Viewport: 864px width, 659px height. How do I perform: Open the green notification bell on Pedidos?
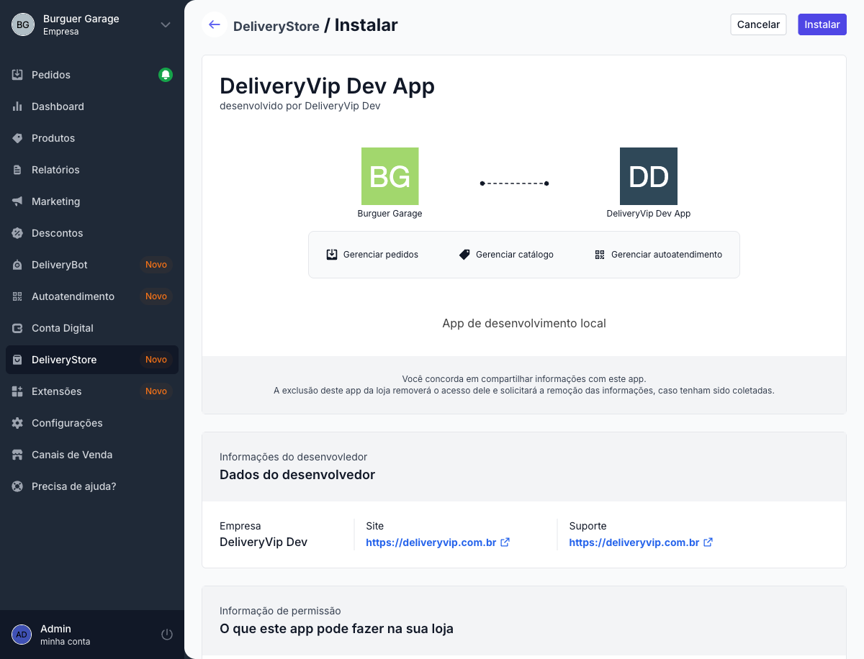(x=166, y=75)
